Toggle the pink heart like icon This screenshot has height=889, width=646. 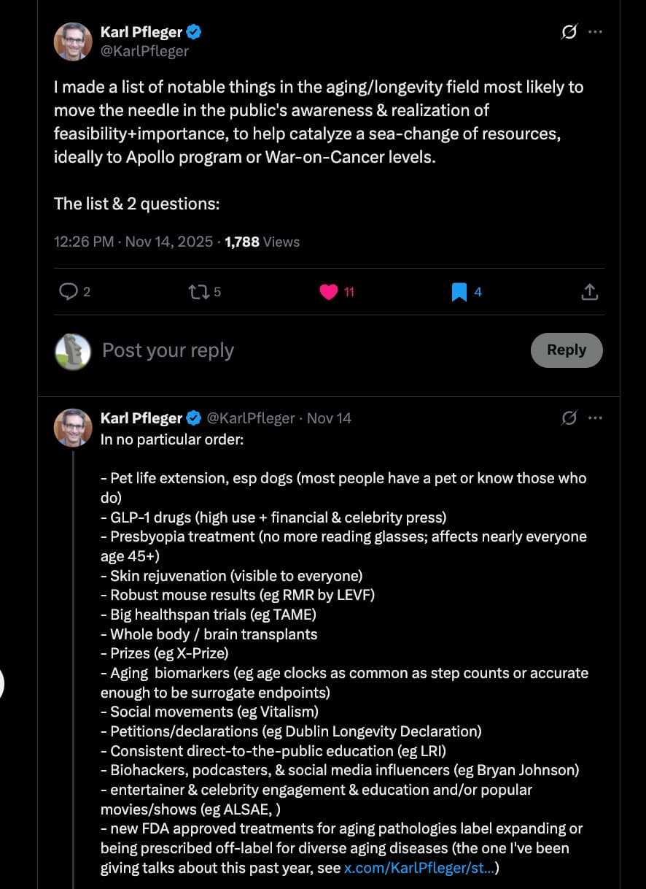pyautogui.click(x=329, y=292)
